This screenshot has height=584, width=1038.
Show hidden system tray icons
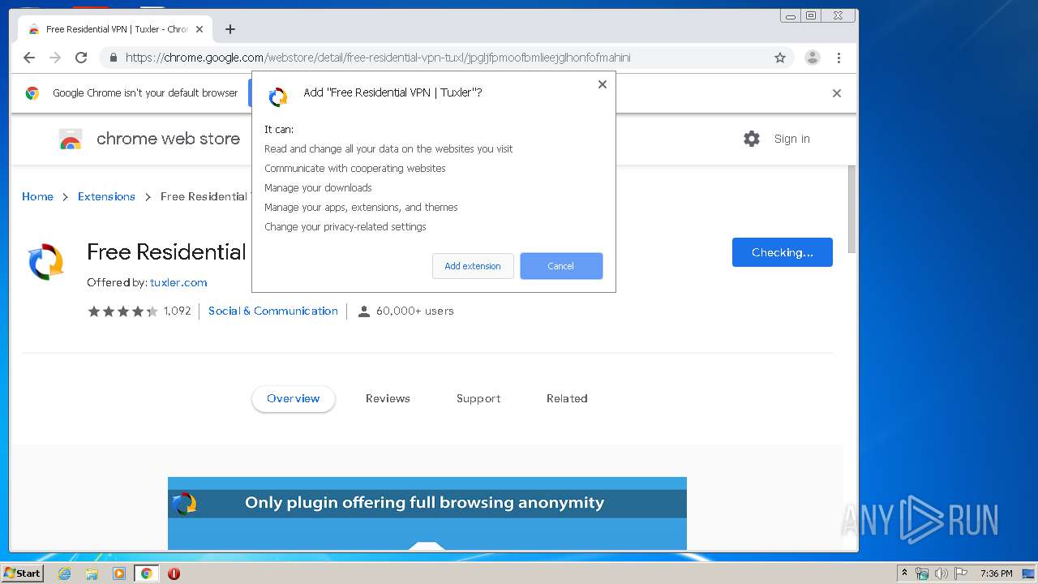(904, 573)
